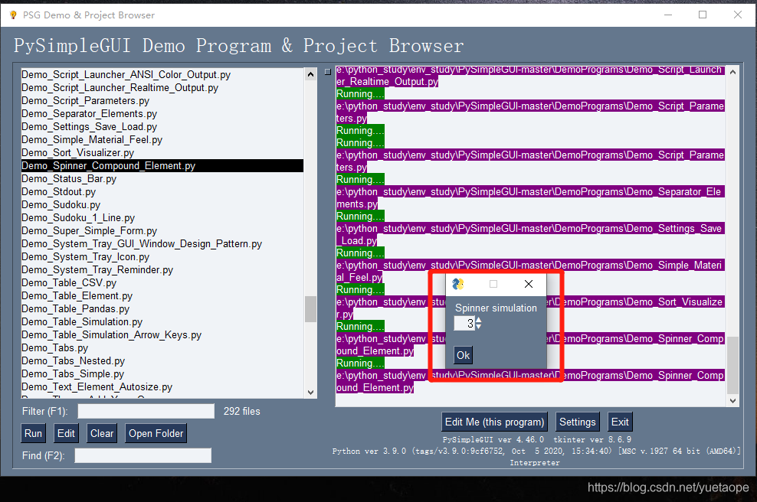Select Demo_Tabs.py in list
This screenshot has height=502, width=757.
pos(162,348)
